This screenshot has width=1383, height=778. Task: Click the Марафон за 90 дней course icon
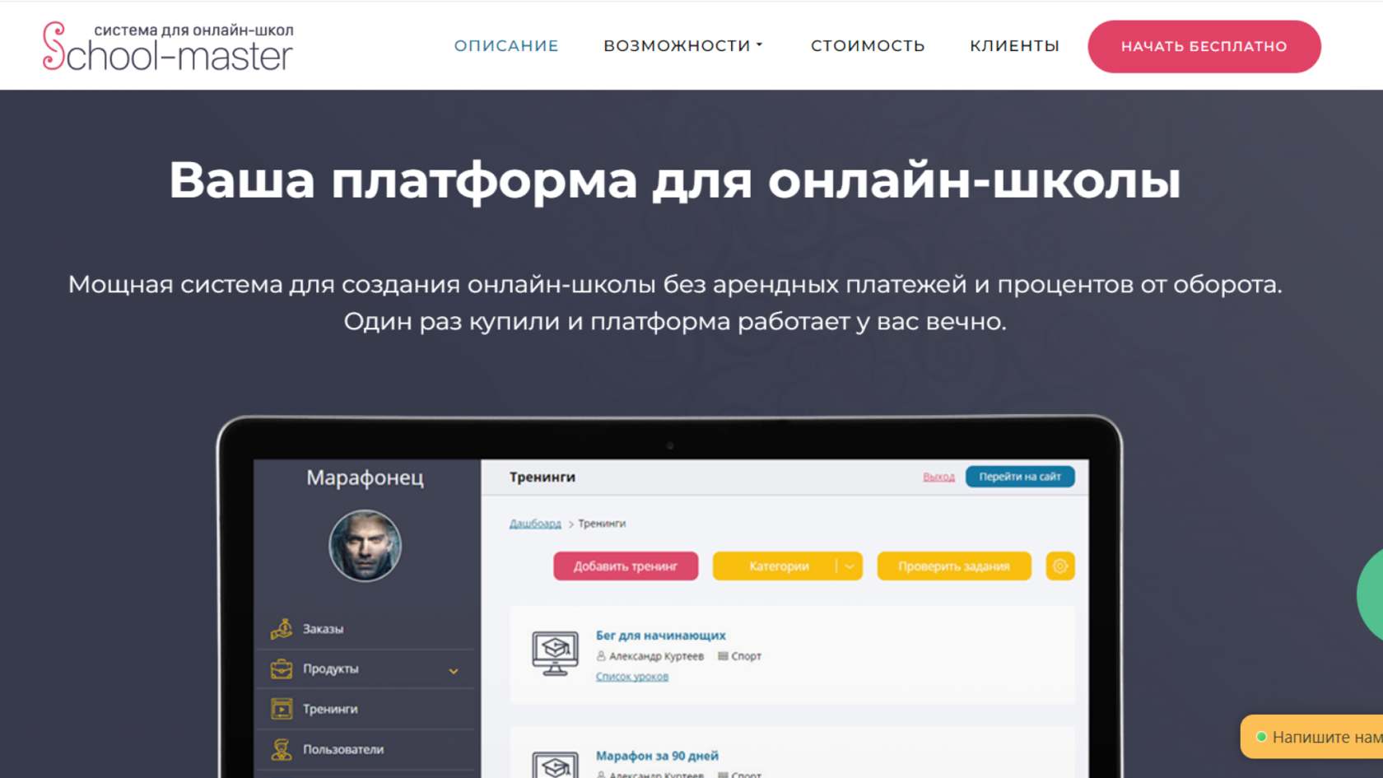click(x=555, y=765)
